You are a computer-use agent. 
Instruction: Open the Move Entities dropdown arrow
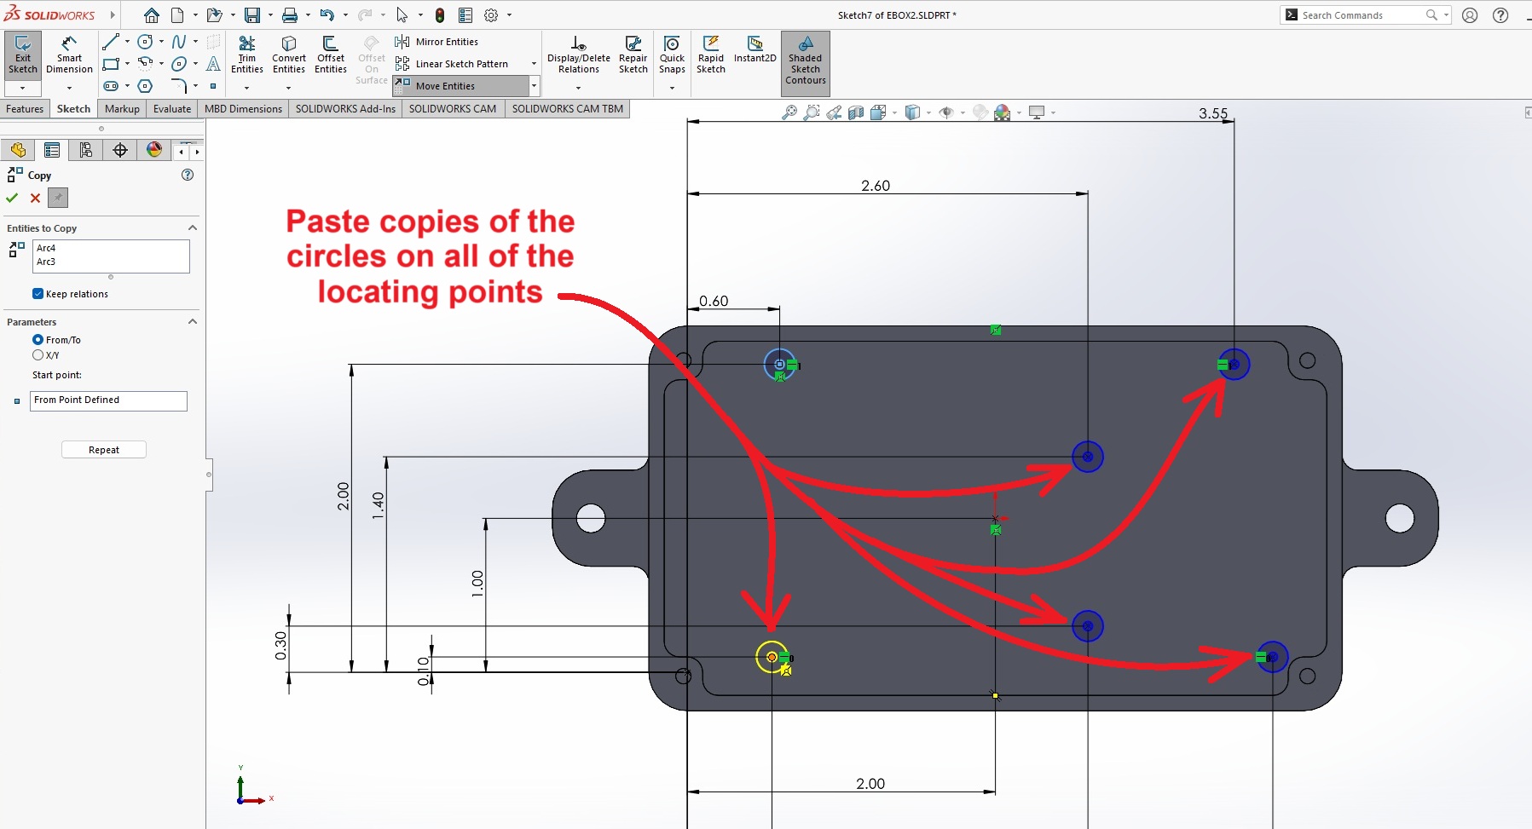[x=535, y=86]
